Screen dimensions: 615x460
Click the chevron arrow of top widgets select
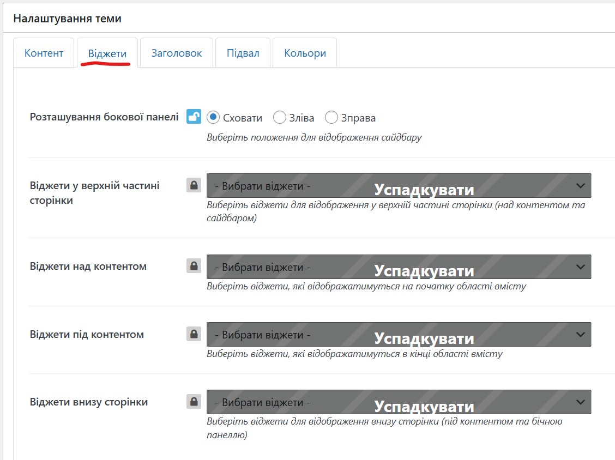(581, 185)
